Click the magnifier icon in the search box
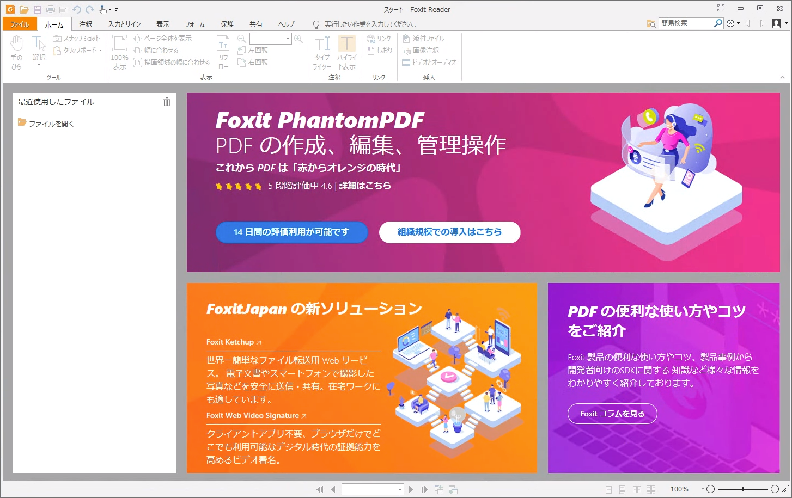 point(718,23)
